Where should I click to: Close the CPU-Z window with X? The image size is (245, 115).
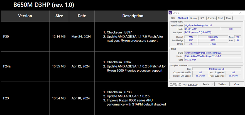(240, 13)
